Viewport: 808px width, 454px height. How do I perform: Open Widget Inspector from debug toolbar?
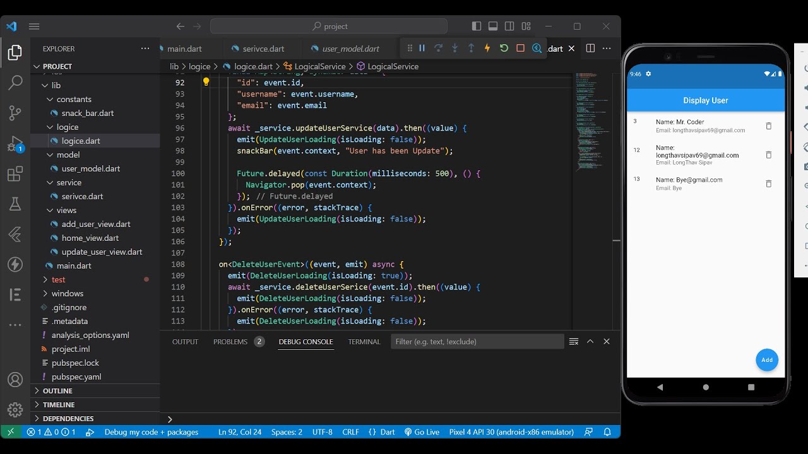pos(537,48)
